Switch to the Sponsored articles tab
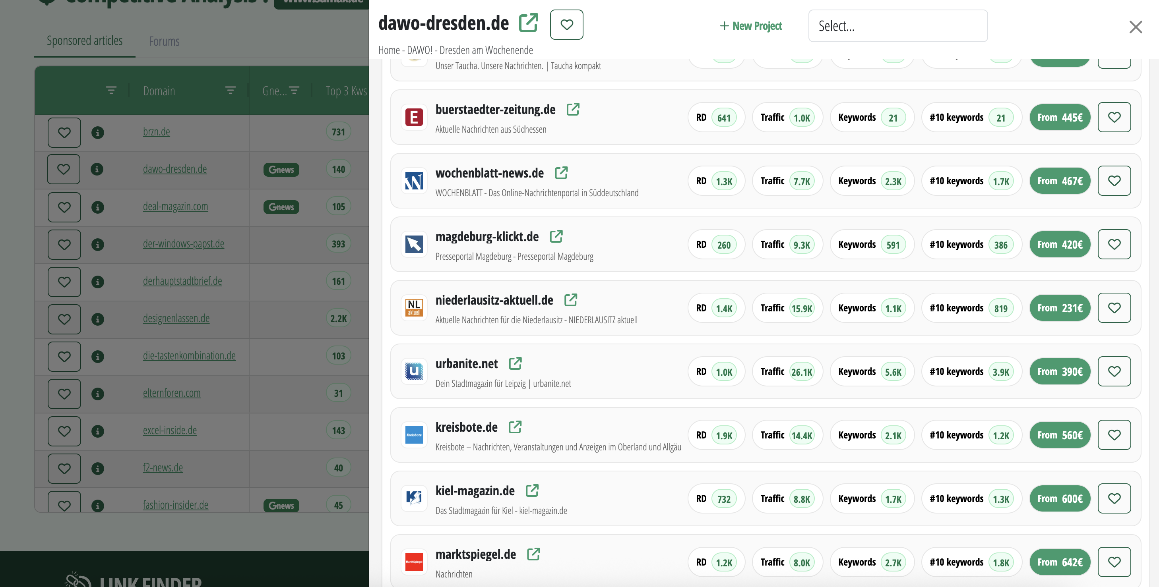 point(85,41)
